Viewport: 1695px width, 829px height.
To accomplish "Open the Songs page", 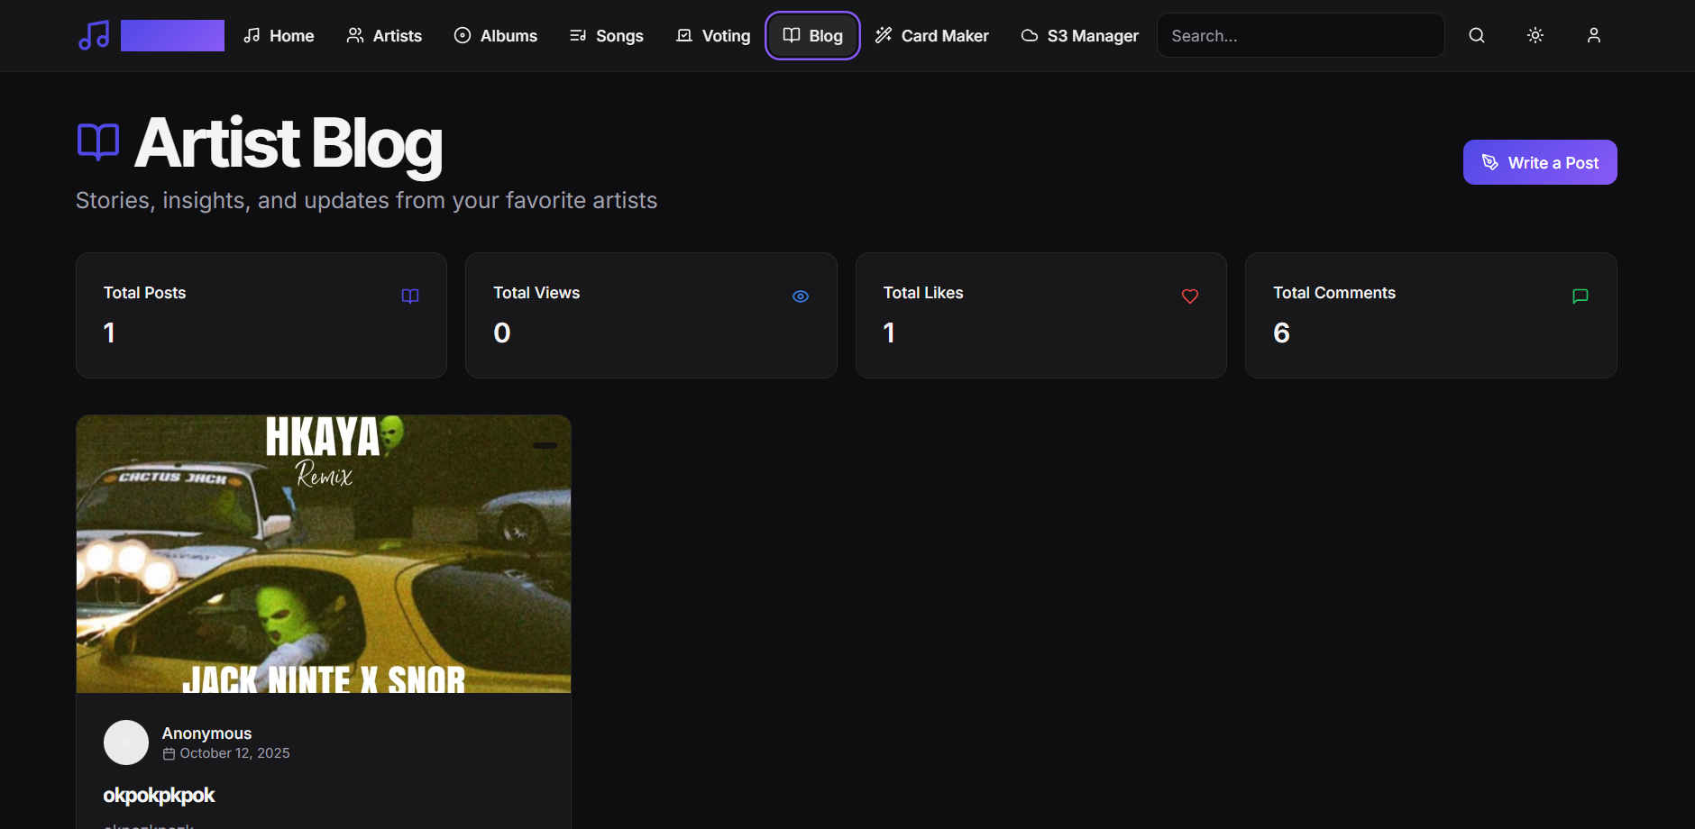I will click(x=607, y=35).
